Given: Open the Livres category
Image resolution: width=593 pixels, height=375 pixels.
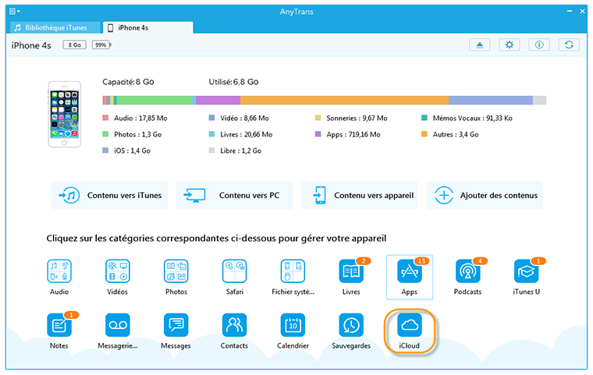Looking at the screenshot, I should tap(351, 277).
